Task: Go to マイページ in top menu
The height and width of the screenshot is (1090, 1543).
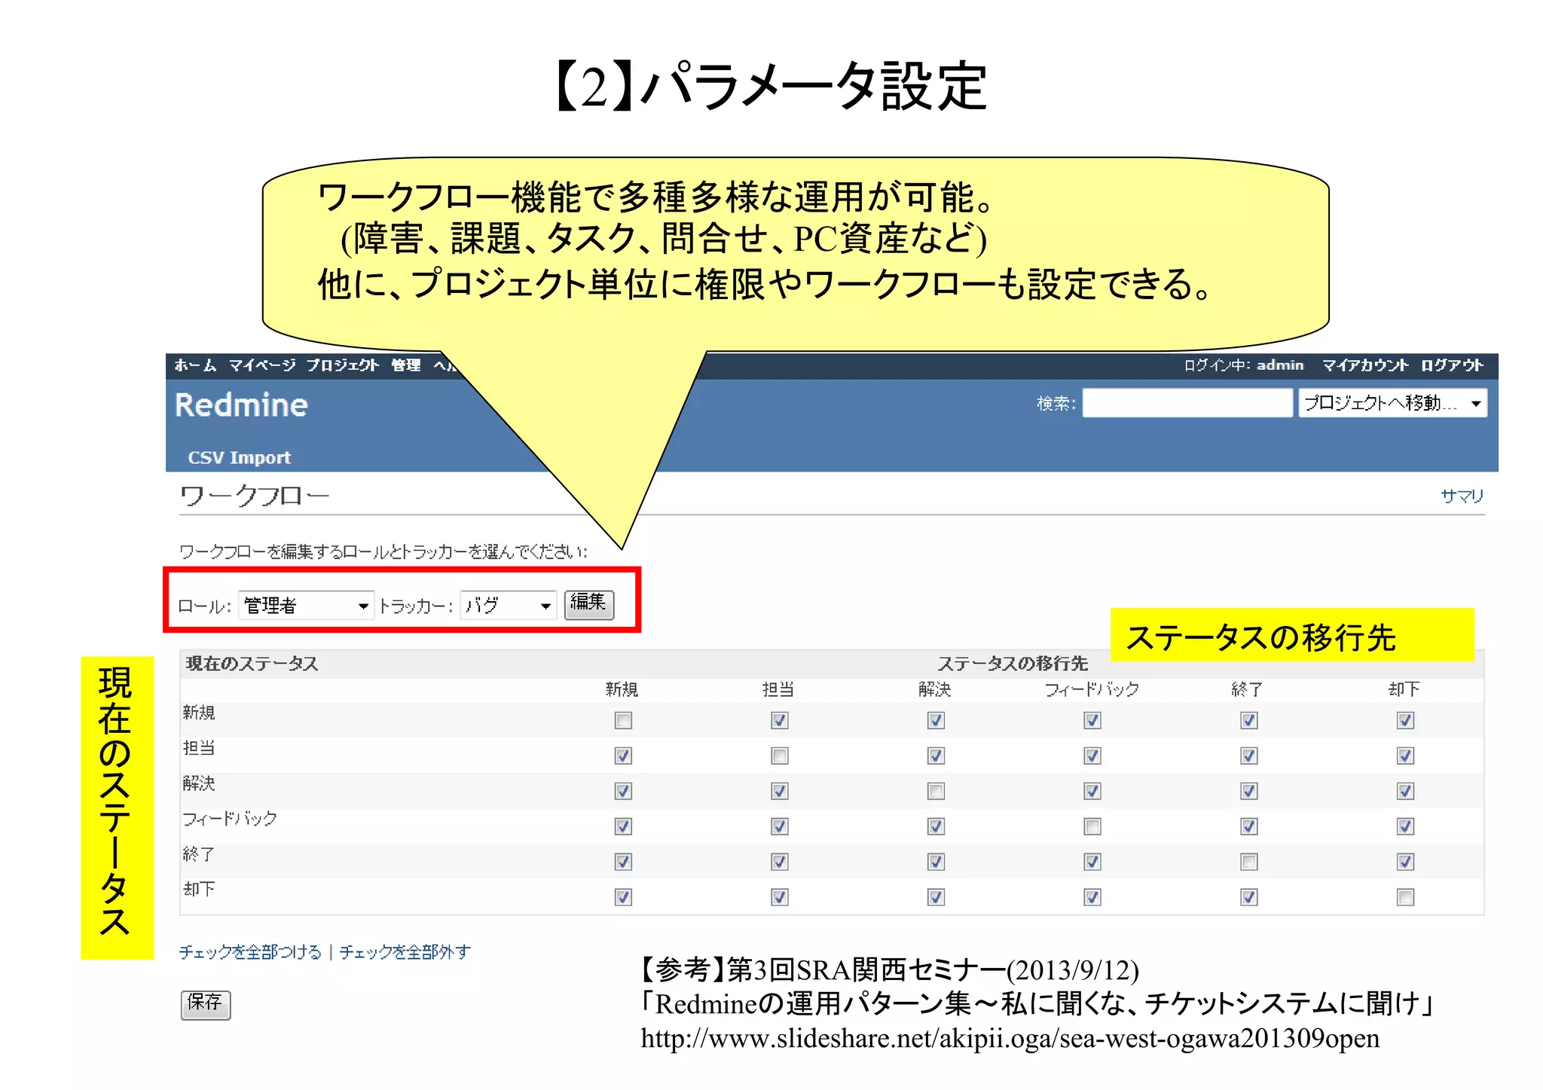Action: 261,365
